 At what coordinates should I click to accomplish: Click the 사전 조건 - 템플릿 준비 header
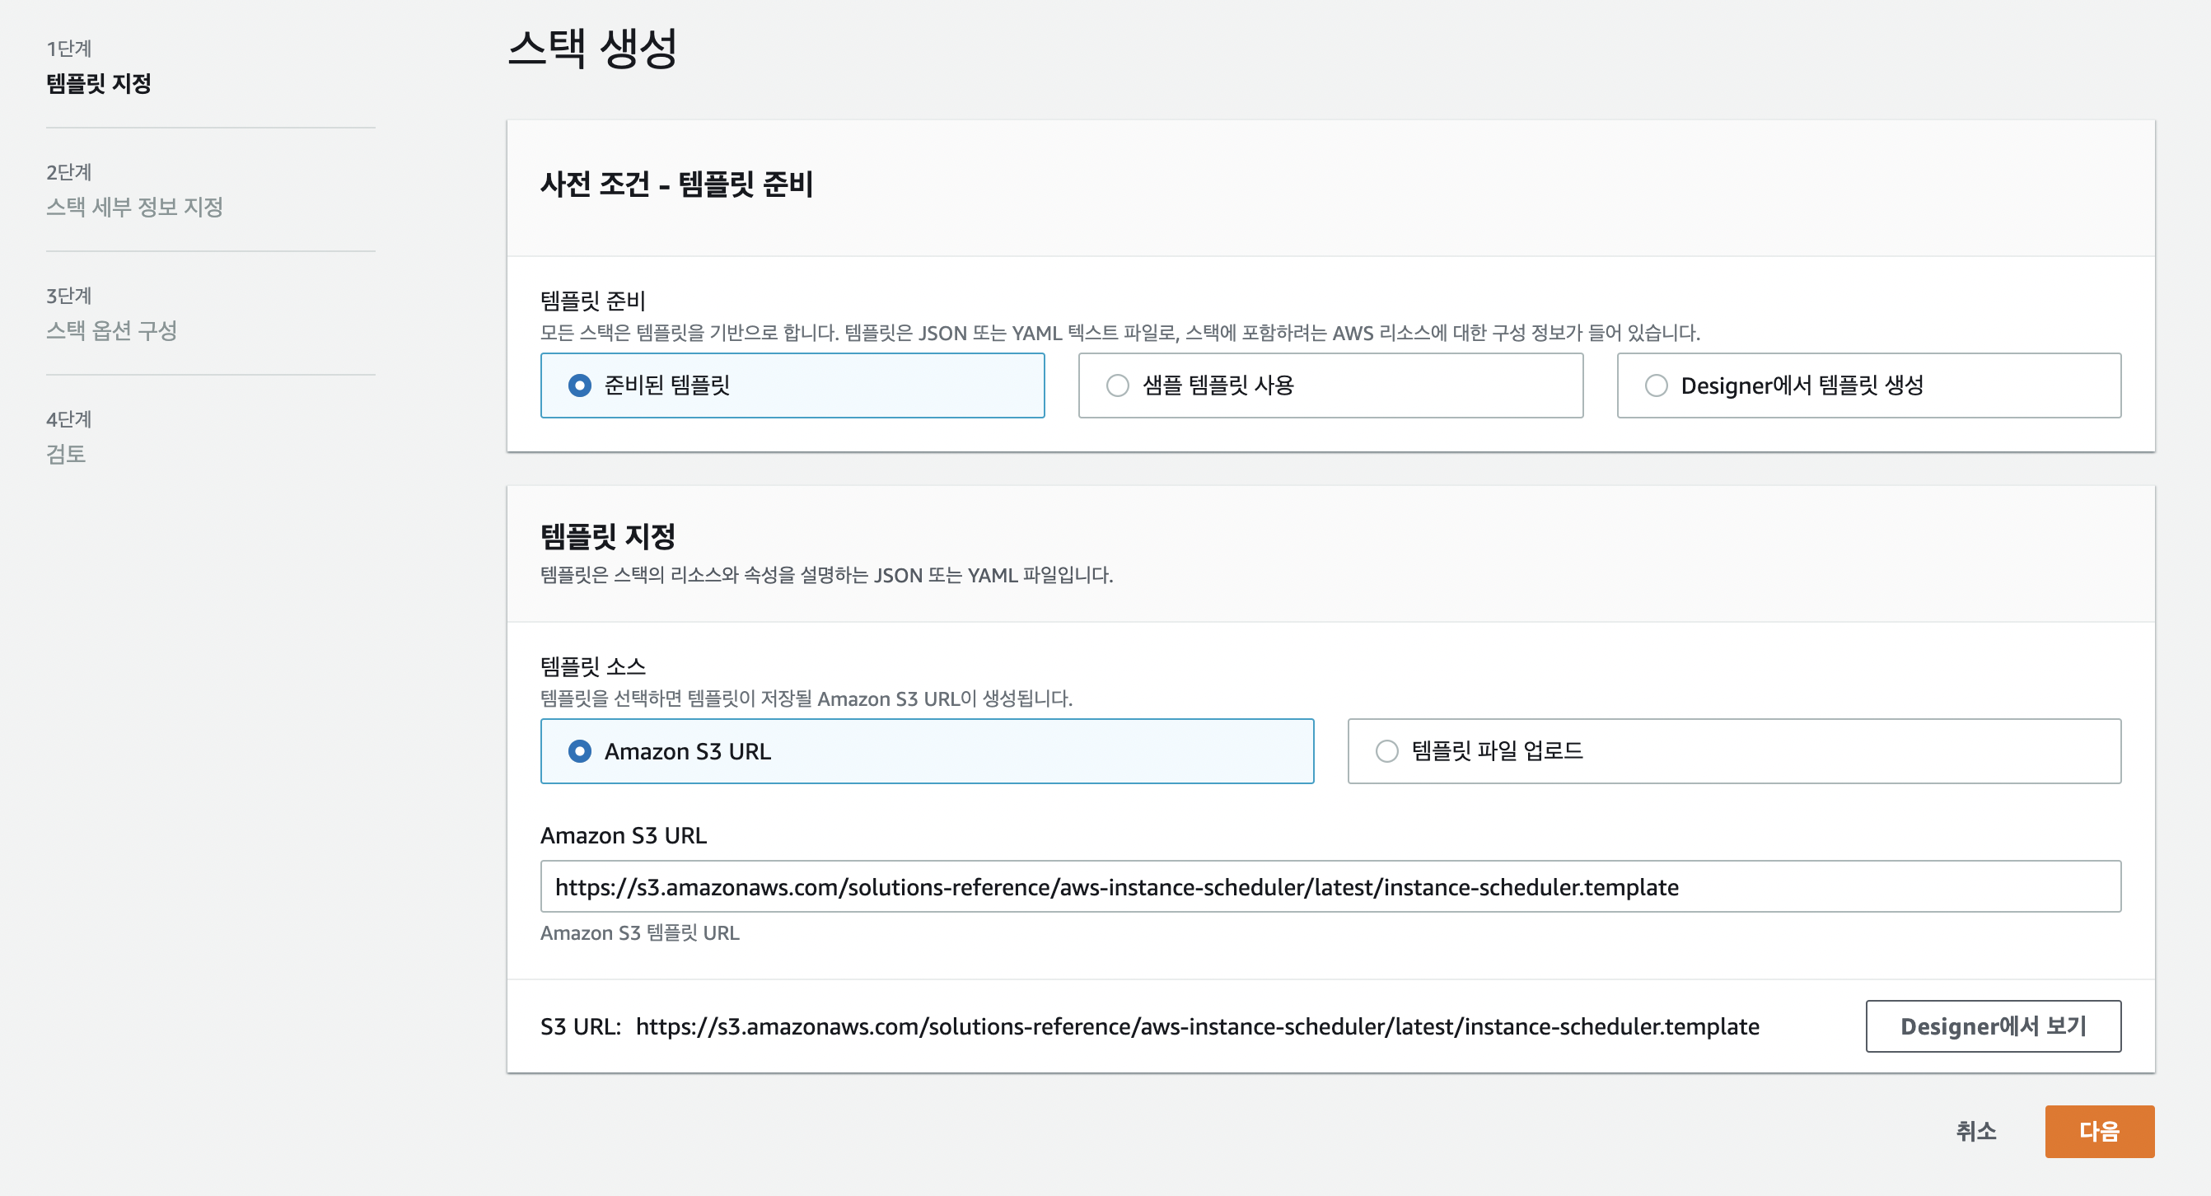(x=676, y=184)
